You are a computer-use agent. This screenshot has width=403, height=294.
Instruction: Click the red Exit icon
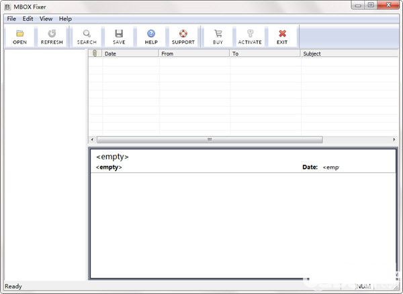[282, 33]
